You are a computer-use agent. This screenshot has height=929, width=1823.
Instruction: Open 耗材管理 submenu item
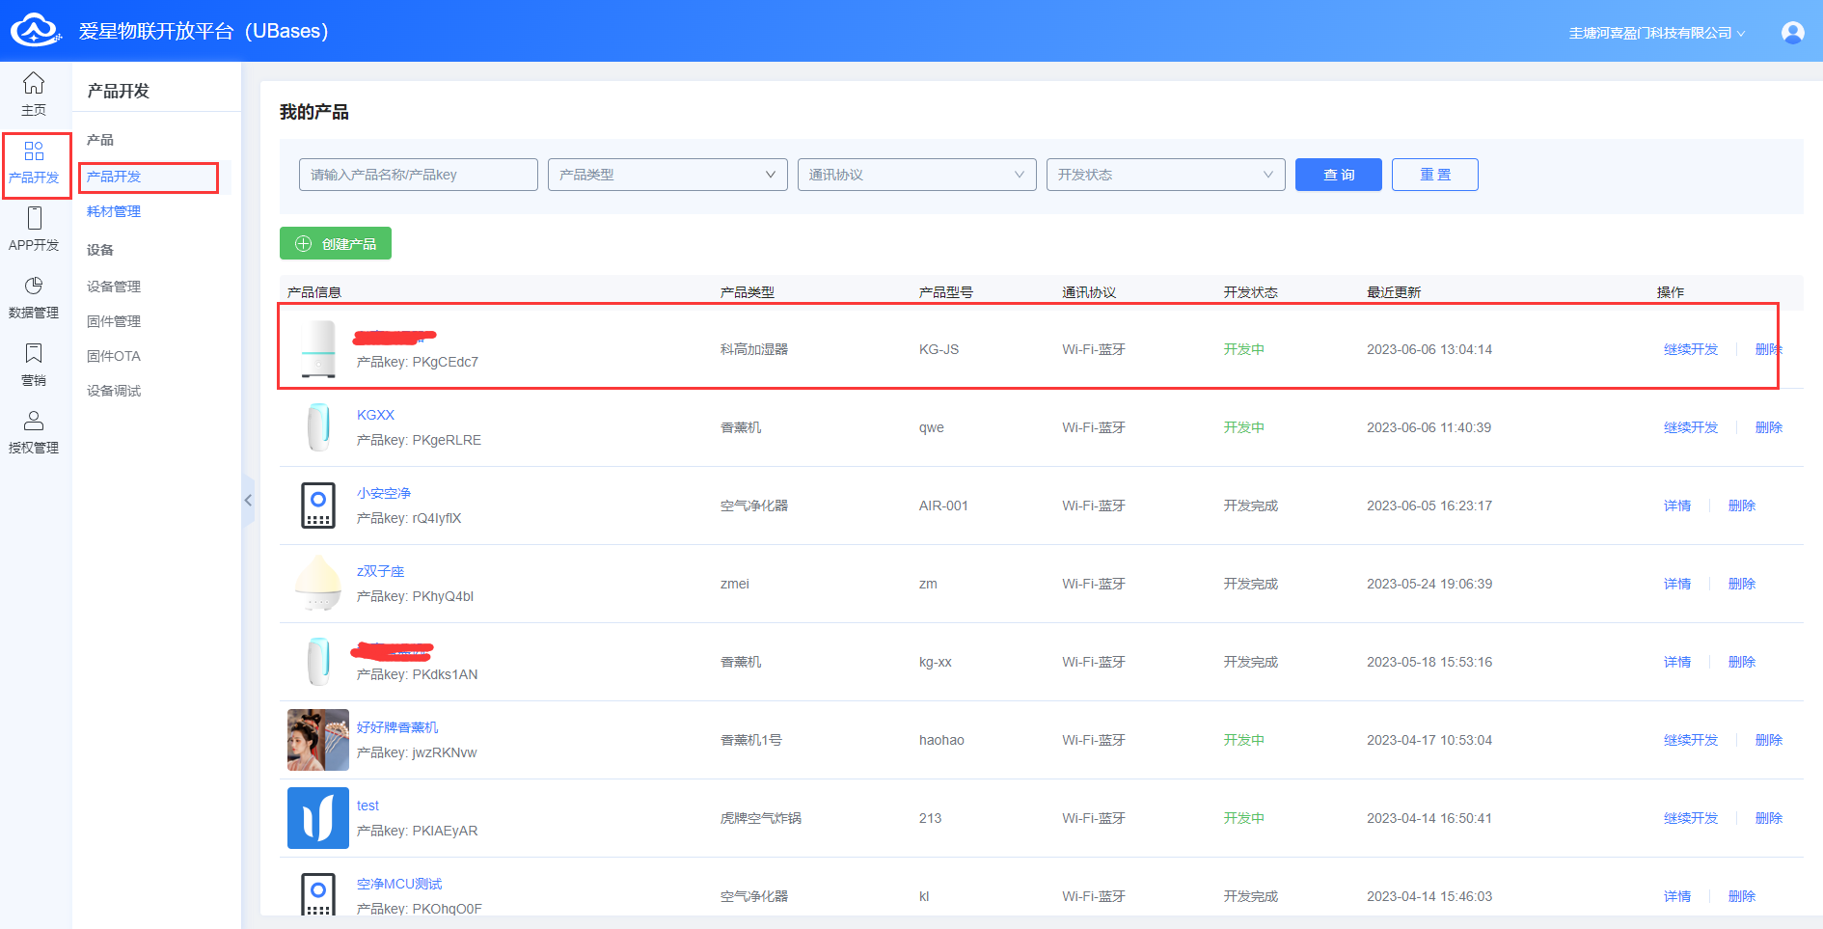tap(114, 211)
